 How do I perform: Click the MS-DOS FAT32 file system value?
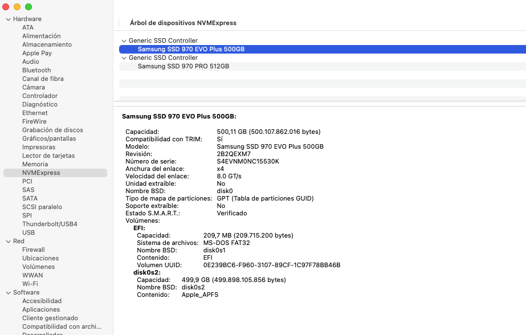(x=226, y=243)
